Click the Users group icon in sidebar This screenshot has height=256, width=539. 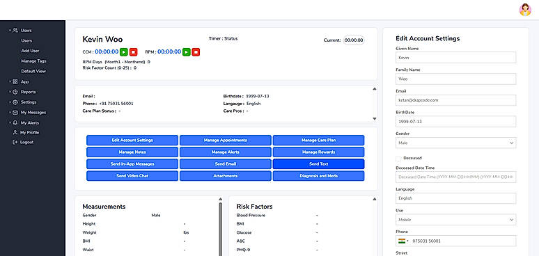click(15, 30)
